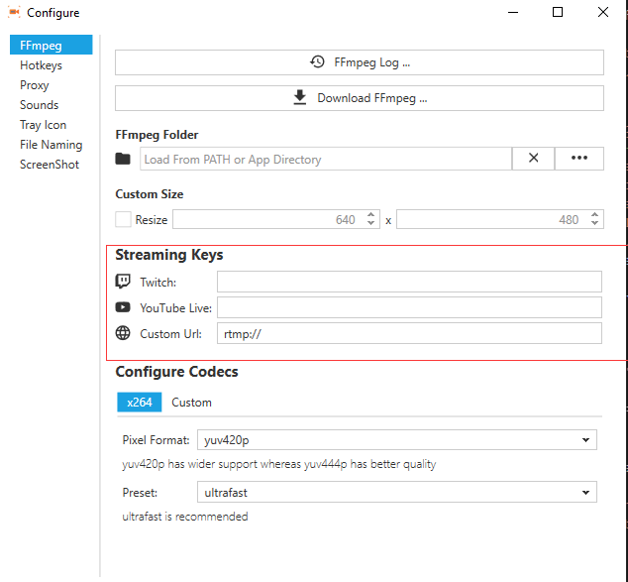The image size is (628, 582).
Task: Decrease the height value with down arrow
Action: tap(594, 224)
